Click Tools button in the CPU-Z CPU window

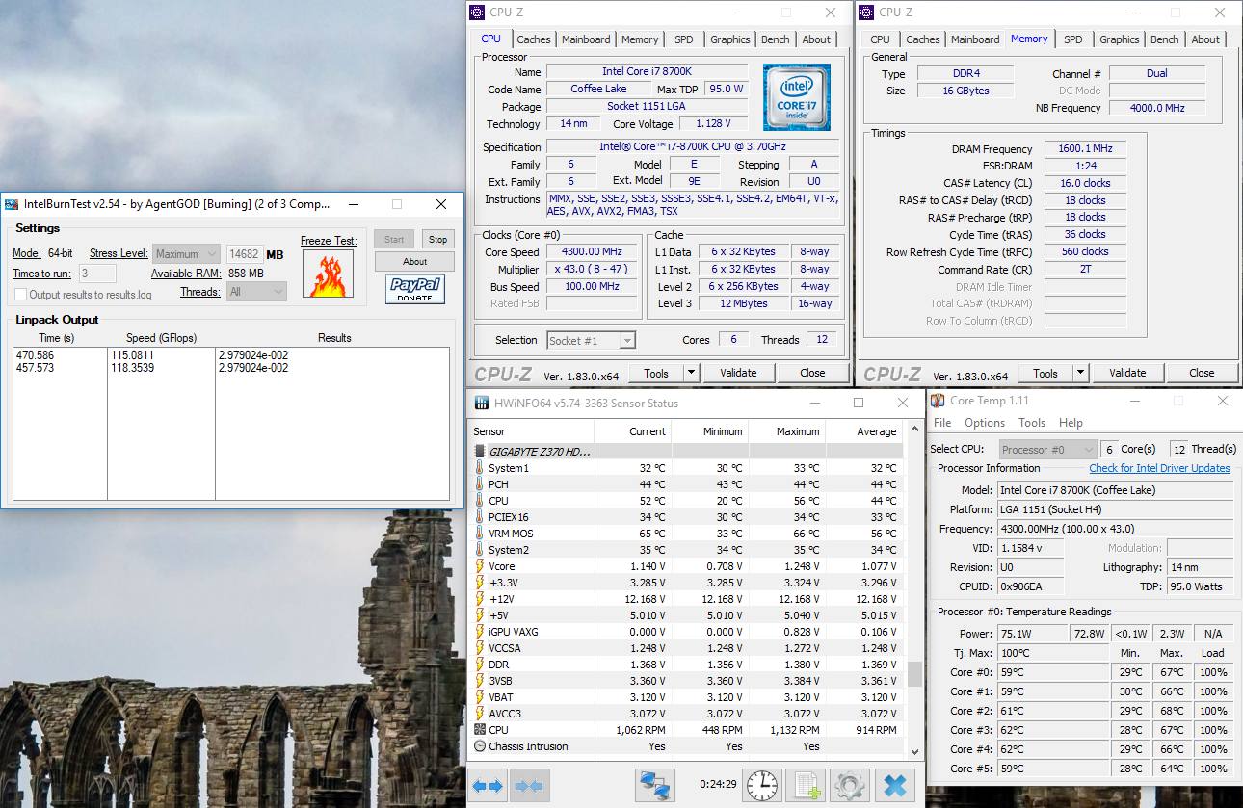[x=656, y=373]
